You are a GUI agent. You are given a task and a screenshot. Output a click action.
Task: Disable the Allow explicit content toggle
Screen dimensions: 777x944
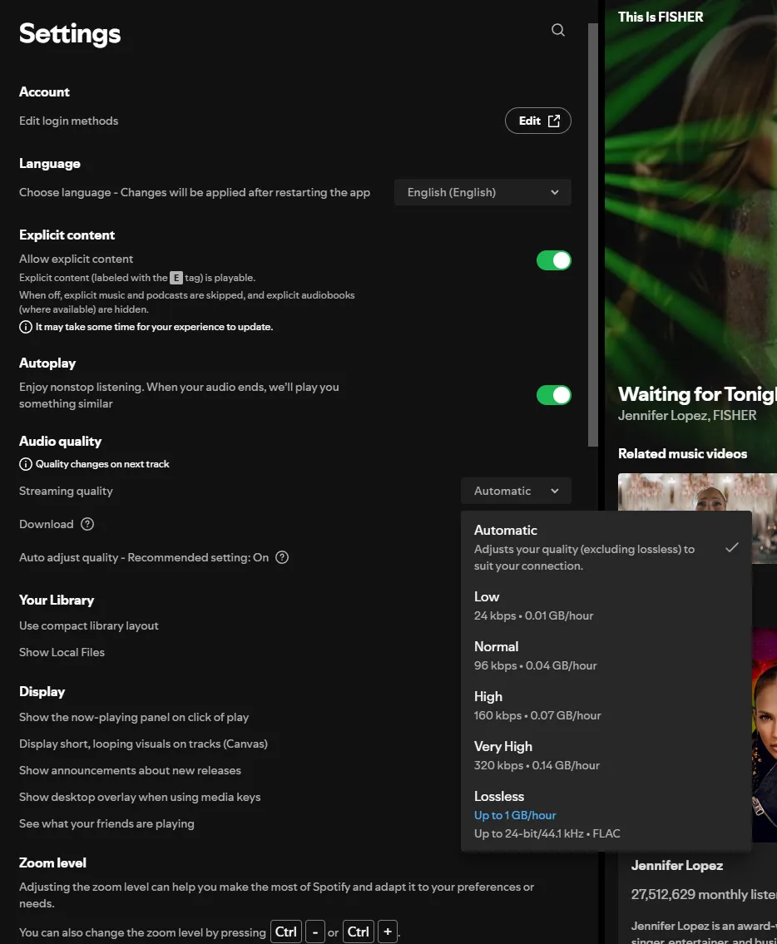coord(553,260)
